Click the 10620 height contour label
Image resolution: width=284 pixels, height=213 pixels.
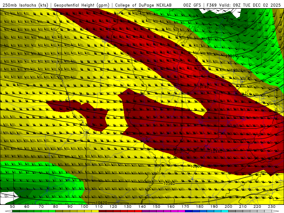pos(102,203)
